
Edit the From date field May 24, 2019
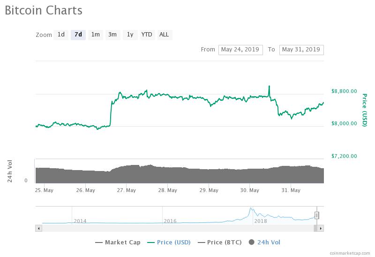(240, 50)
